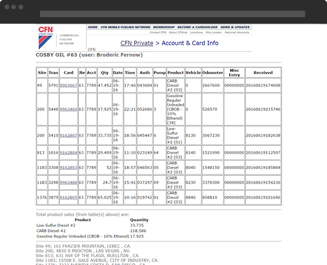Select tran number 5791
327x265 pixels.
point(53,85)
